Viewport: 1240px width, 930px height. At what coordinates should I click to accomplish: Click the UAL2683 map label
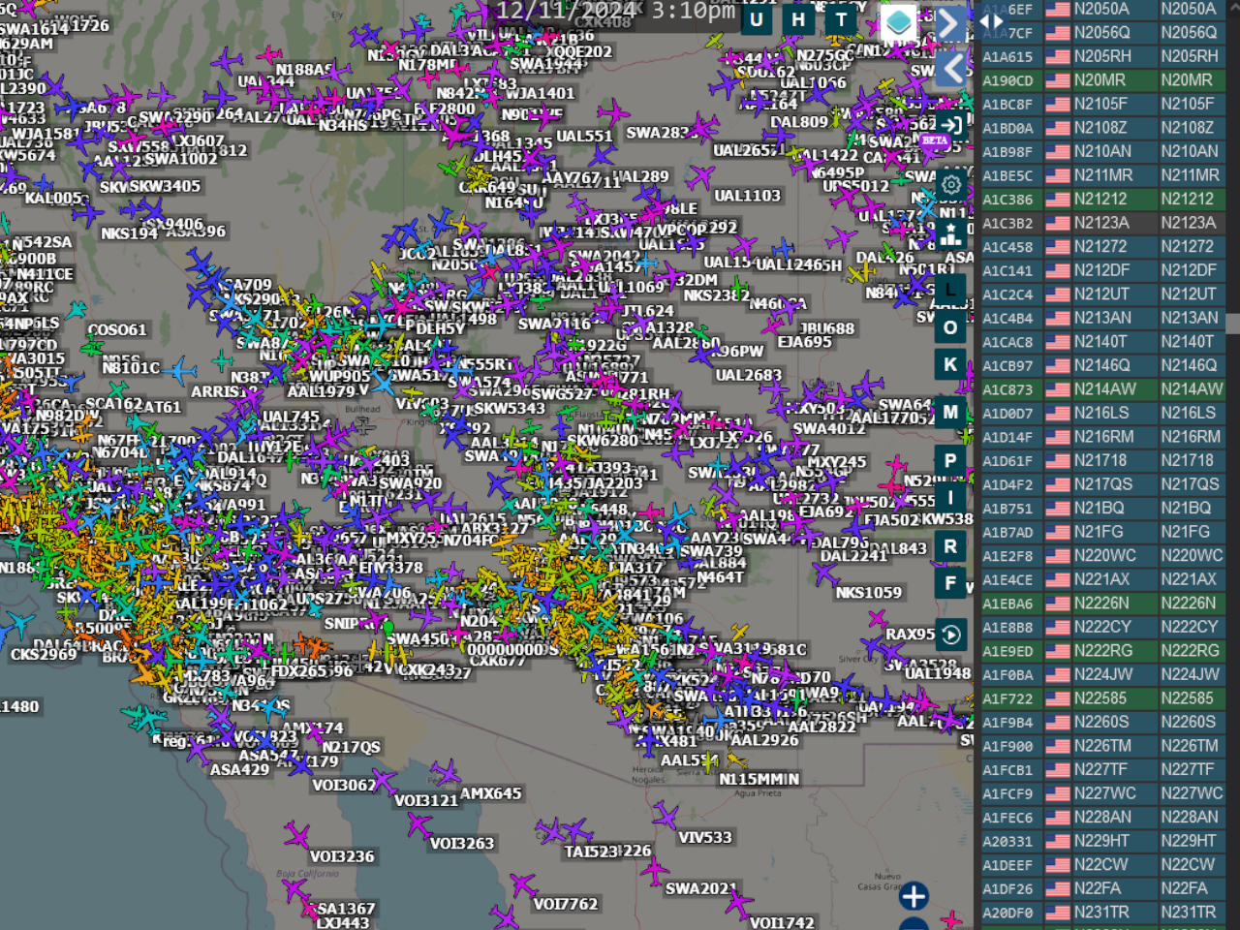tap(748, 375)
